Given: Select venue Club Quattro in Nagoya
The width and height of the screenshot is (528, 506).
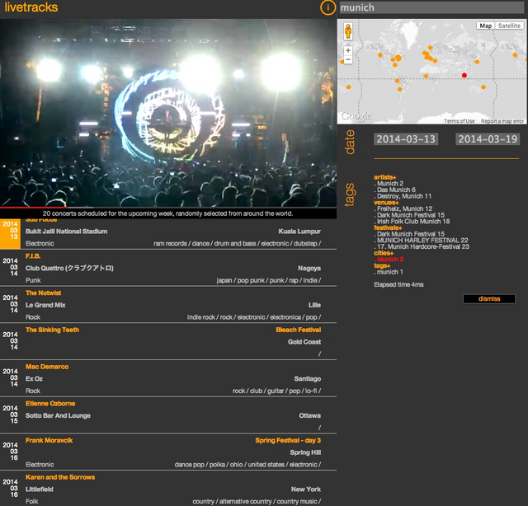Looking at the screenshot, I should tap(69, 268).
